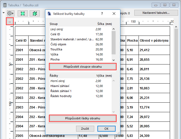181x139 pixels.
Task: Confirm dialog with OK
Action: (x=106, y=128)
